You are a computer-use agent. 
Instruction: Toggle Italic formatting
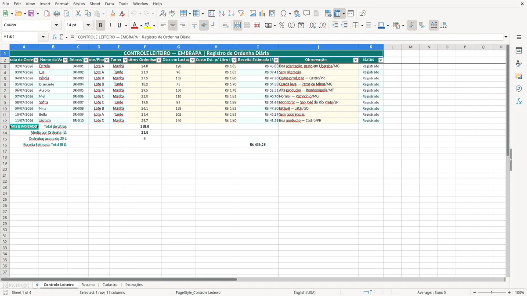110,25
